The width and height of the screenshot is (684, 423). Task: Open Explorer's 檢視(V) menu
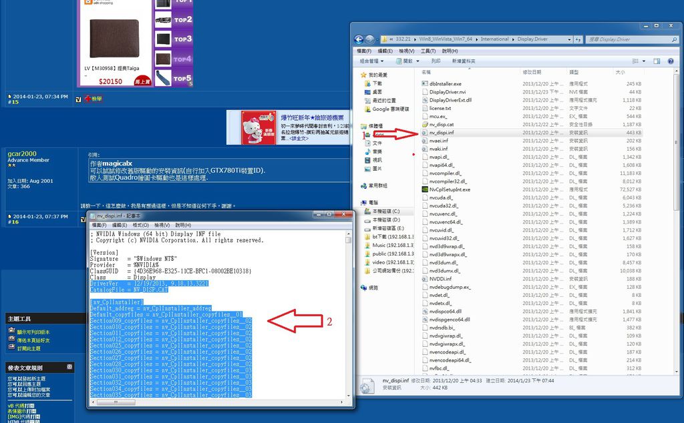(407, 51)
